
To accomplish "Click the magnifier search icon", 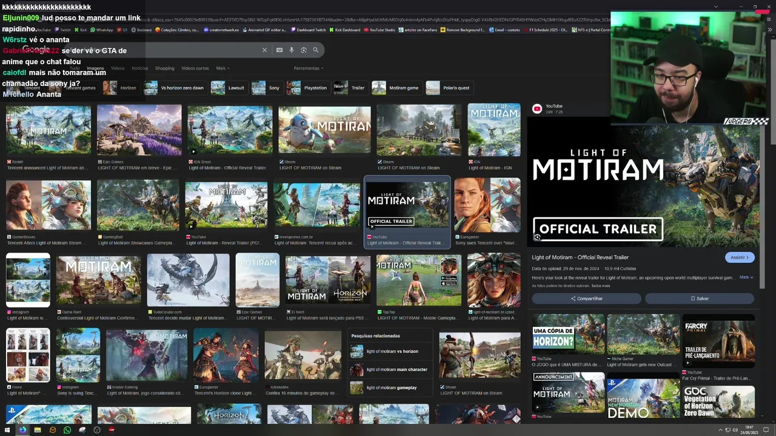I will pos(315,50).
